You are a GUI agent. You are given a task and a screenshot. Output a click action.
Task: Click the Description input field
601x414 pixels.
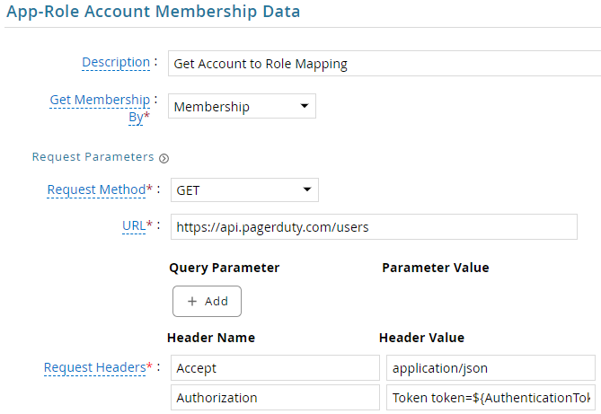[384, 63]
